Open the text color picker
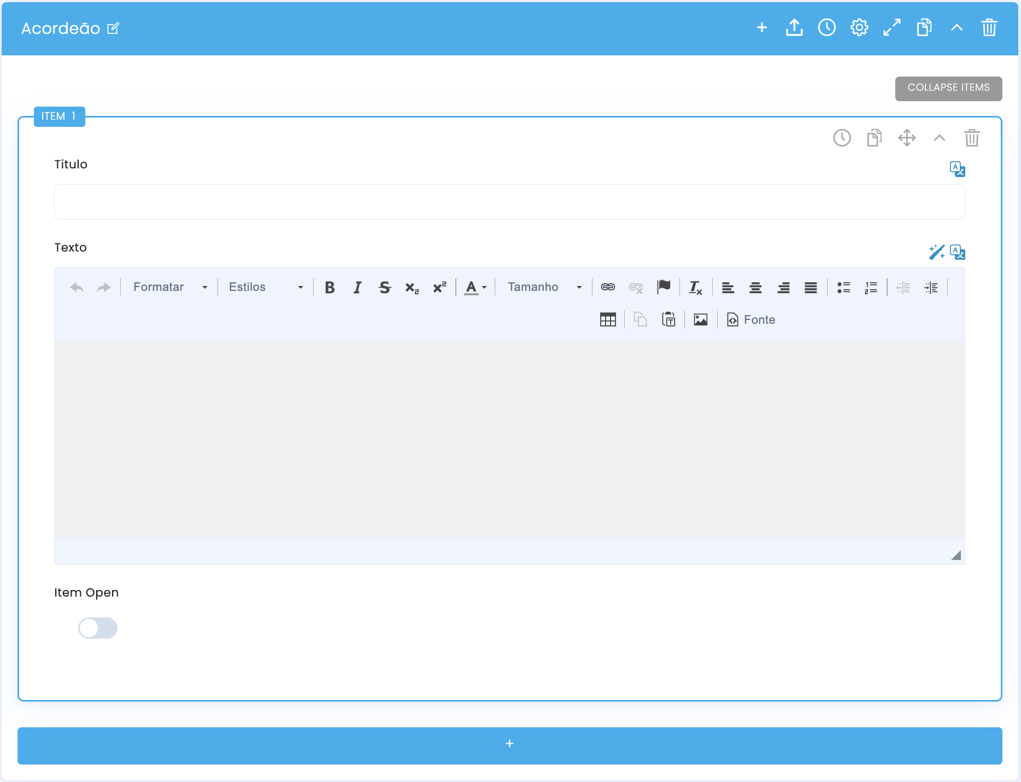Screen dimensions: 1021x782 click(x=476, y=288)
